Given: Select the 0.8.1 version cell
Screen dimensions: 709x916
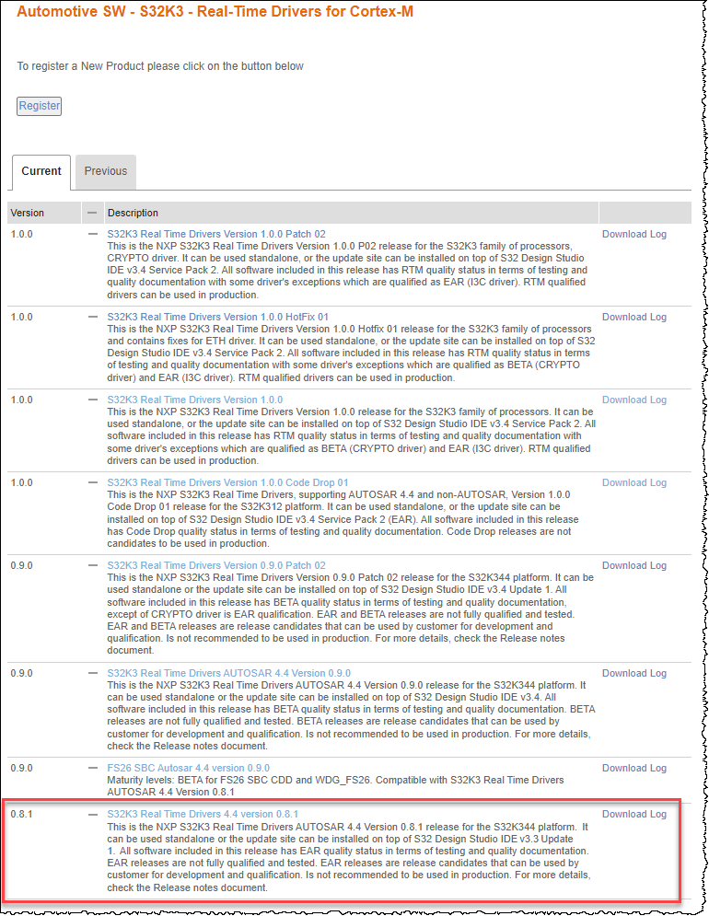Looking at the screenshot, I should (x=21, y=815).
